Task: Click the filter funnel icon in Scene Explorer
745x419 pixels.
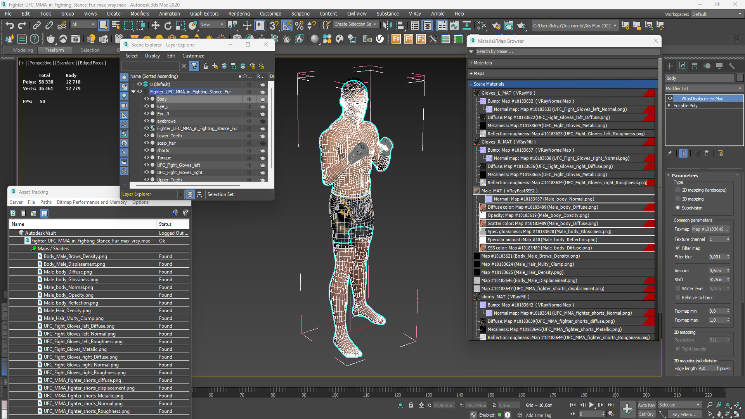Action: click(x=194, y=66)
